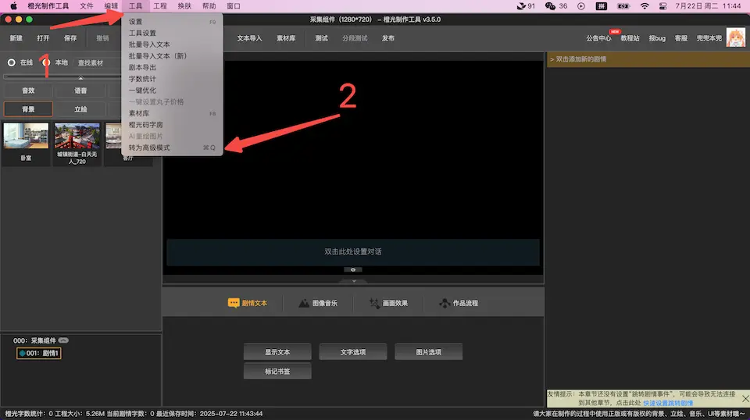
Task: Close the friendly tip banner
Action: [x=745, y=398]
